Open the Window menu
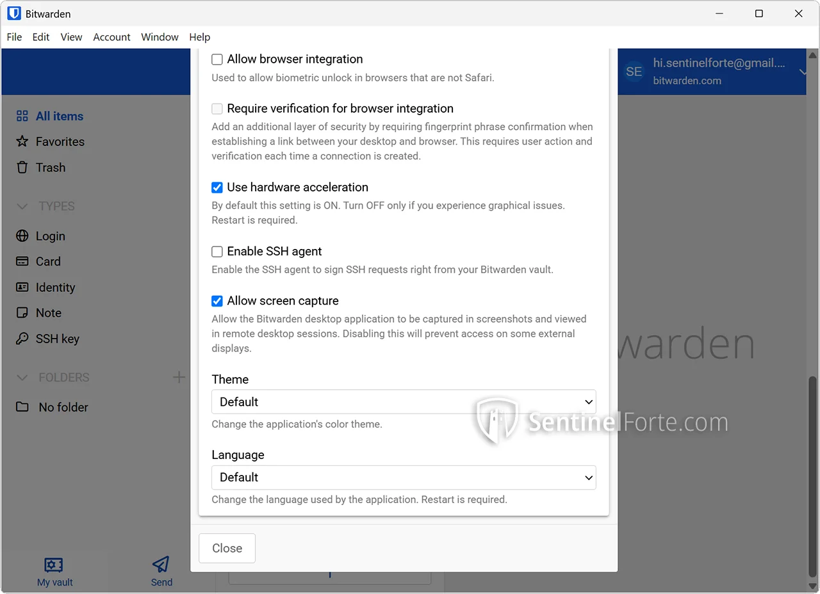820x594 pixels. pyautogui.click(x=160, y=37)
